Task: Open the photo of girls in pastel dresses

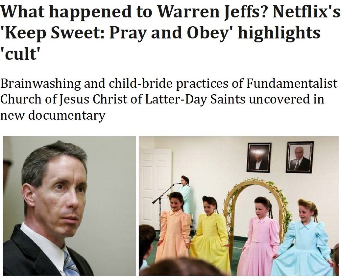Action: [x=239, y=206]
